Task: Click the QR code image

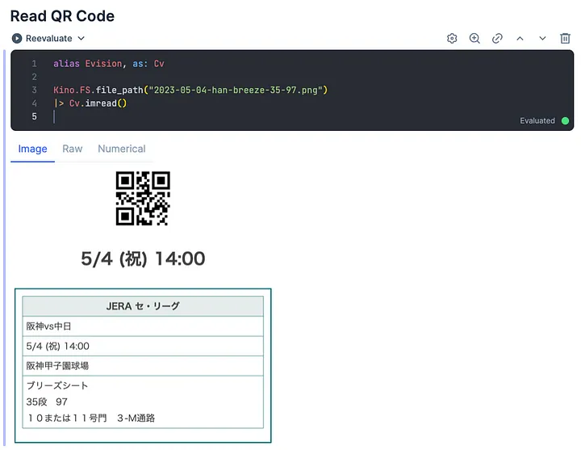Action: click(x=143, y=198)
